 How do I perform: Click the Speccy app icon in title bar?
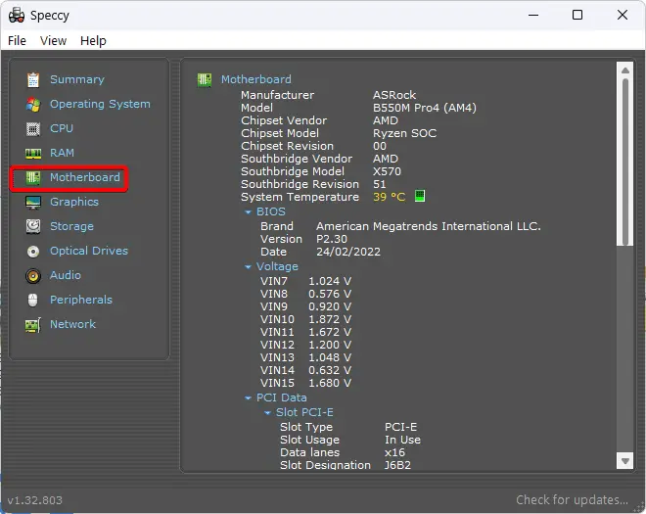(x=17, y=16)
